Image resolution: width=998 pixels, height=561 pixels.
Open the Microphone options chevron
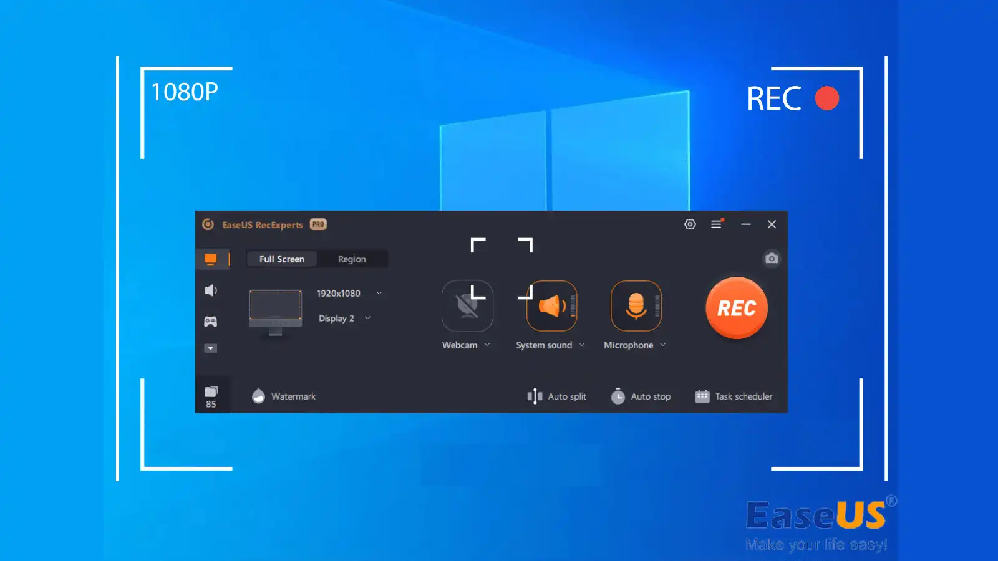[663, 345]
